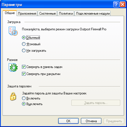Confirm settings with the OK button
127x127 pixels.
pyautogui.click(x=68, y=121)
